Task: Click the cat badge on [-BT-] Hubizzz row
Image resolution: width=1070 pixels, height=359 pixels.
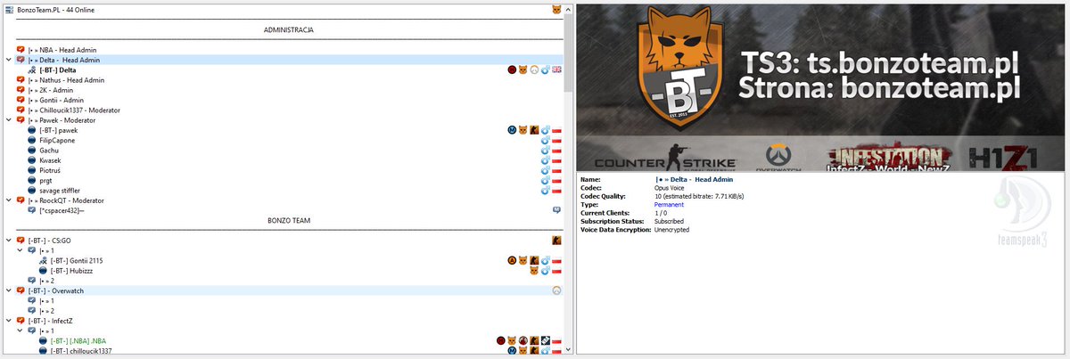Action: tap(534, 270)
